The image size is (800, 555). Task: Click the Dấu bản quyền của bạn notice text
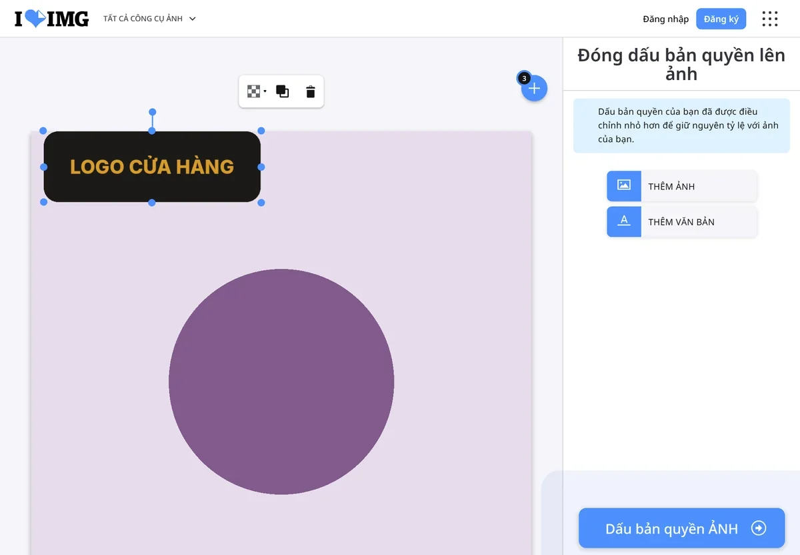pyautogui.click(x=688, y=125)
